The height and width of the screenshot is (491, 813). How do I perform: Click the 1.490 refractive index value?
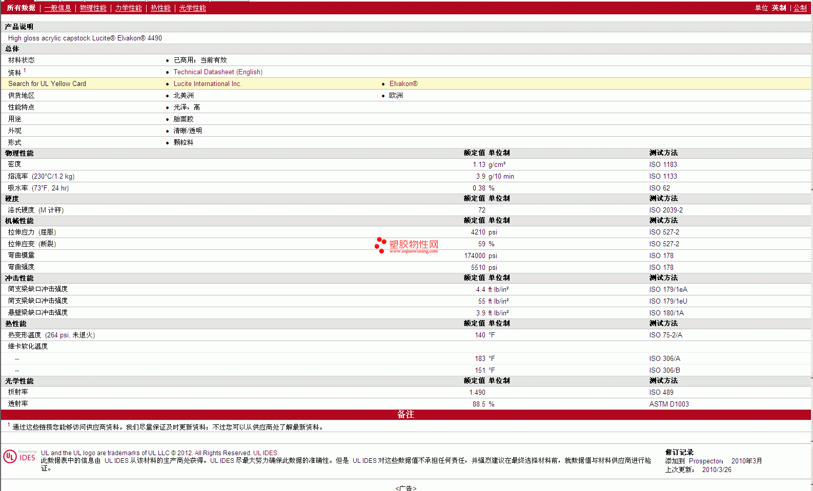pyautogui.click(x=477, y=393)
